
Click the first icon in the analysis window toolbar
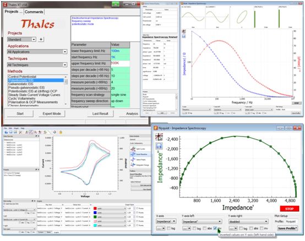6,132
